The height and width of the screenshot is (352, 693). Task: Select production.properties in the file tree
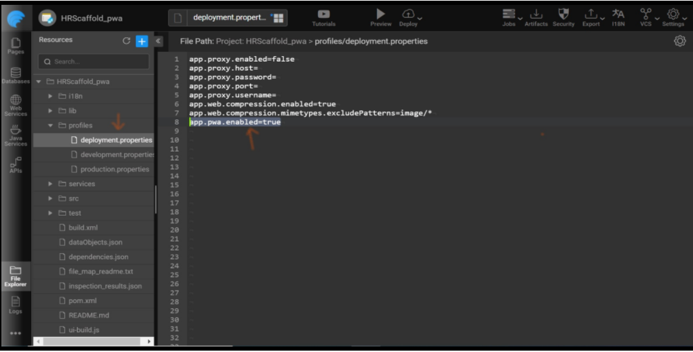(114, 169)
